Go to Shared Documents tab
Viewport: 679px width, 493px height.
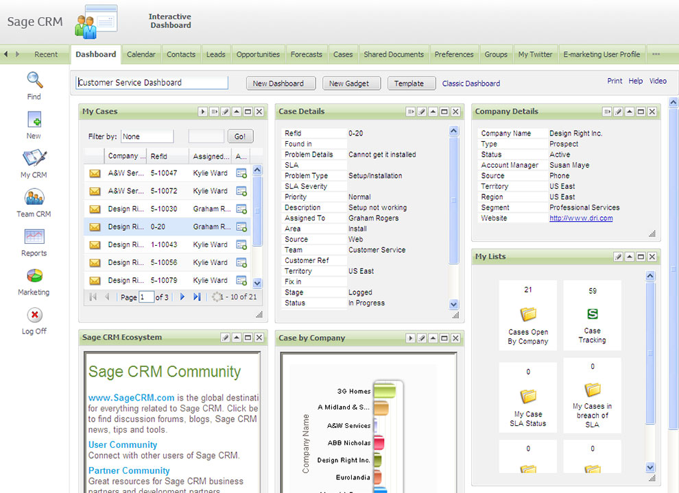pos(394,55)
